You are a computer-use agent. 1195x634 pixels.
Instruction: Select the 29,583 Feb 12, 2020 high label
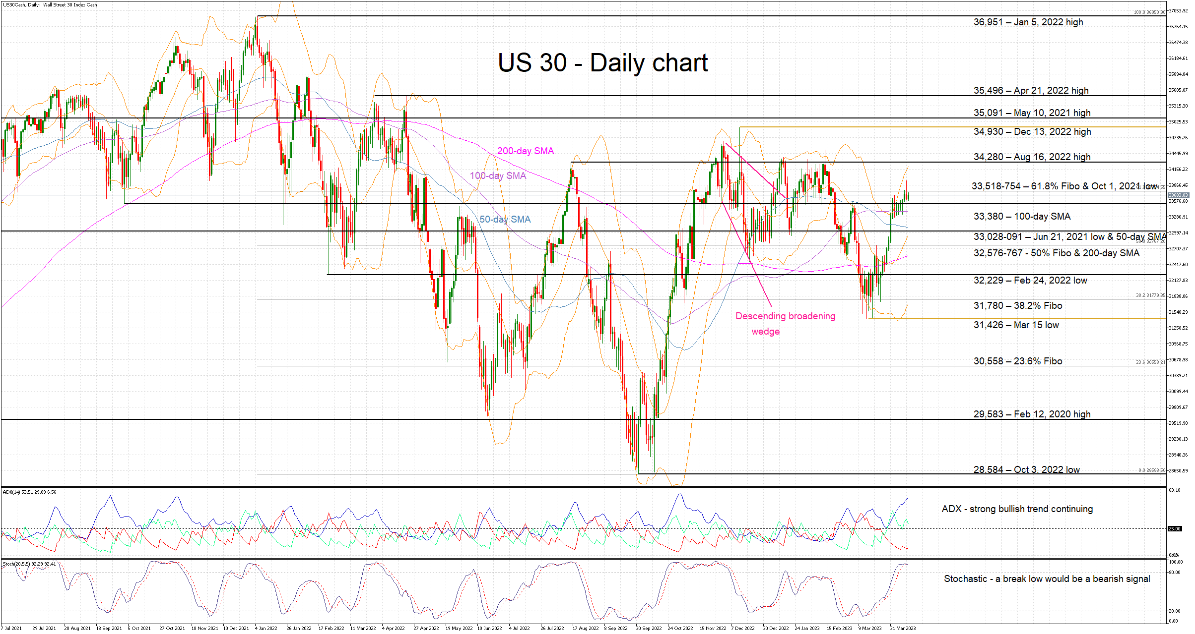1032,414
